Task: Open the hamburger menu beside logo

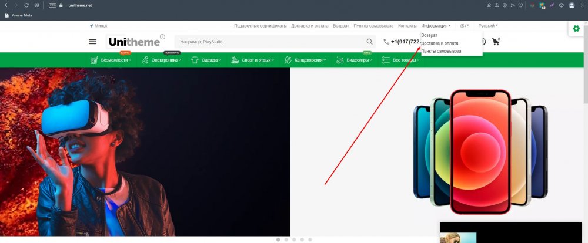Action: pos(92,42)
